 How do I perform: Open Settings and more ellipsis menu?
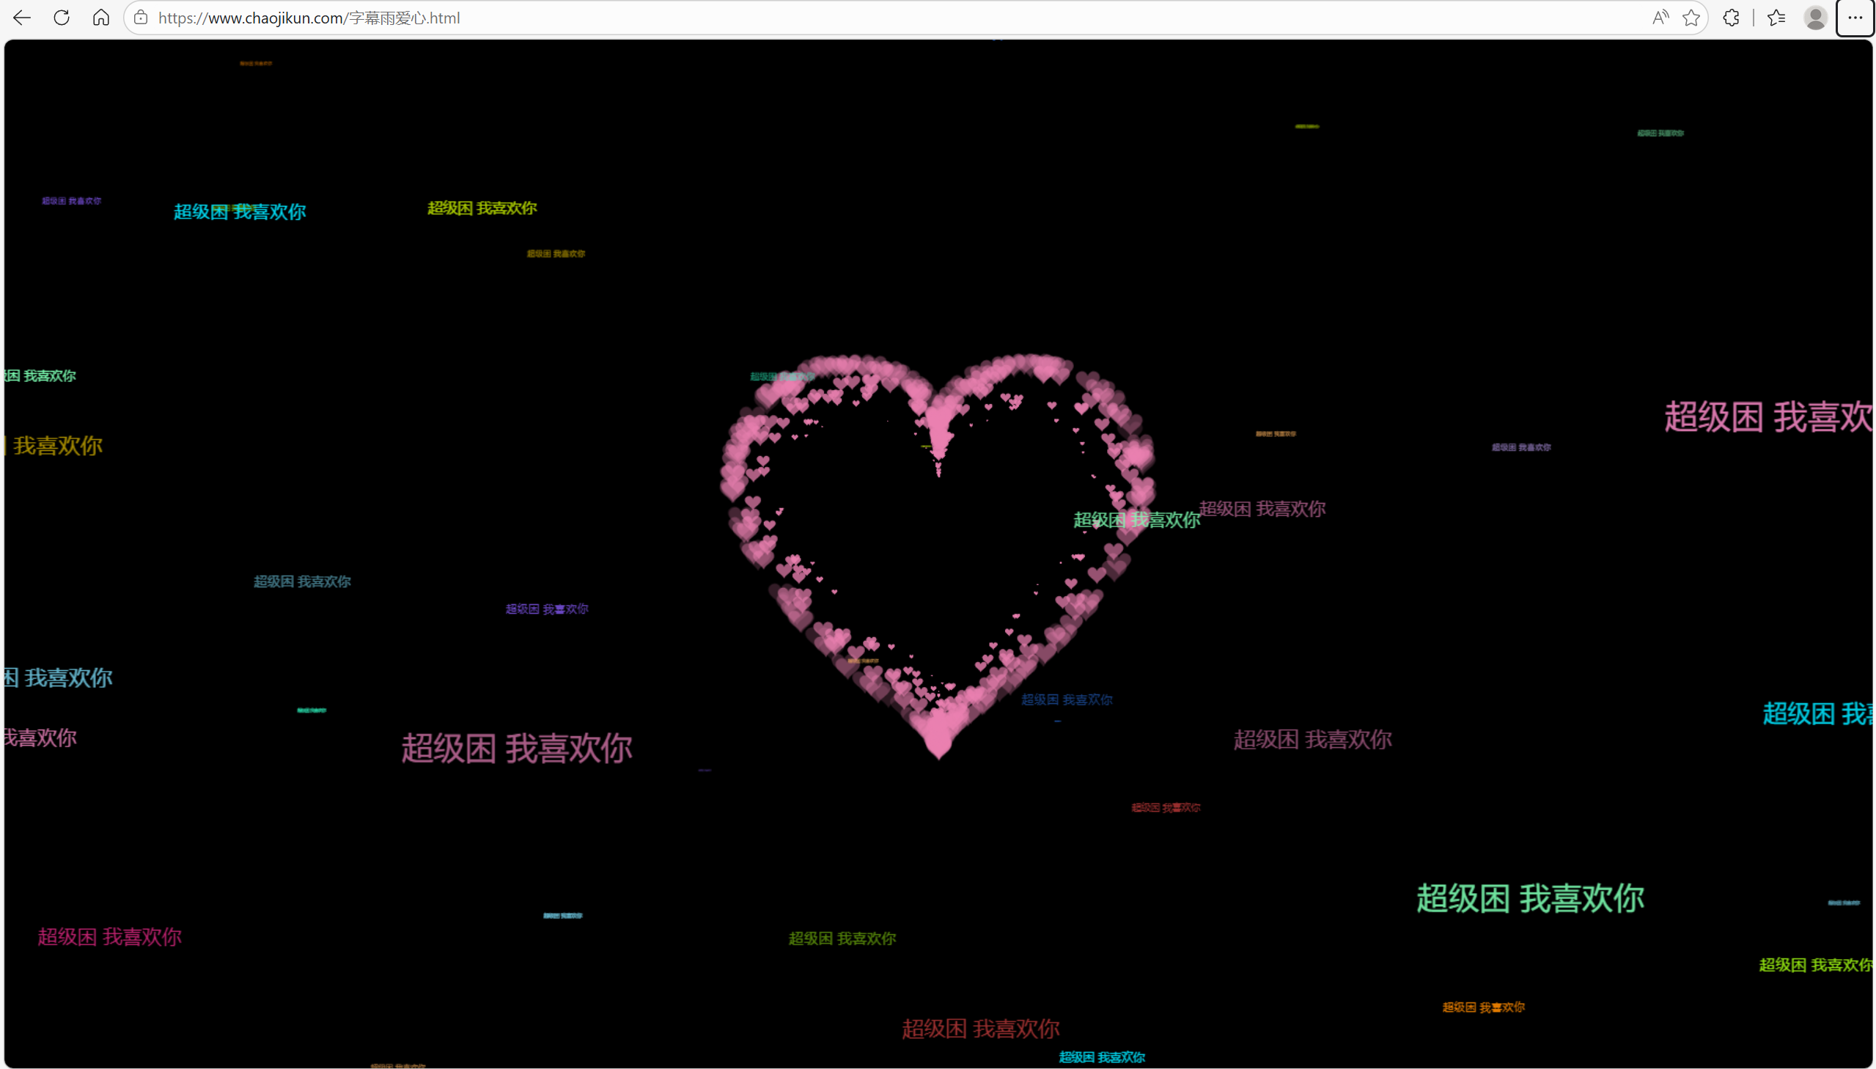pyautogui.click(x=1855, y=18)
